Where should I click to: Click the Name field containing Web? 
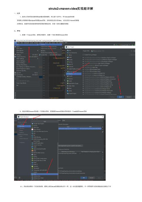click(82, 121)
